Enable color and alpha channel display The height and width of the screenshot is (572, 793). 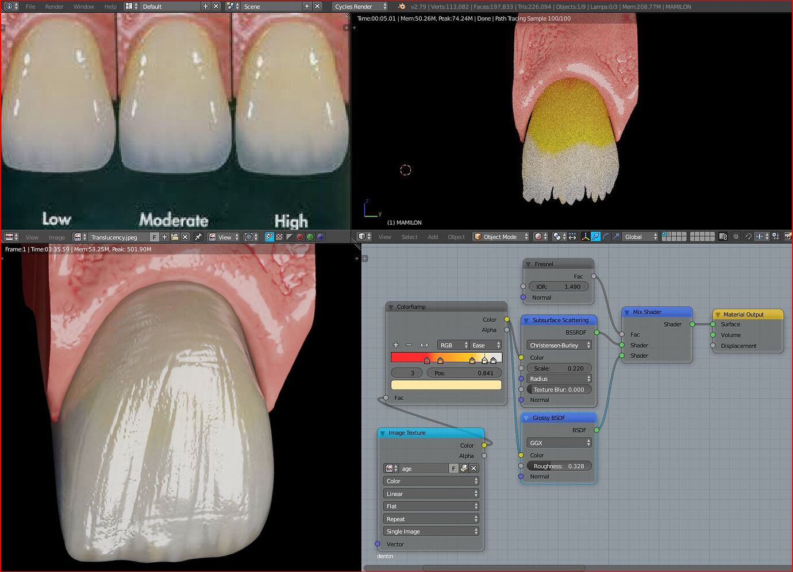coord(269,237)
